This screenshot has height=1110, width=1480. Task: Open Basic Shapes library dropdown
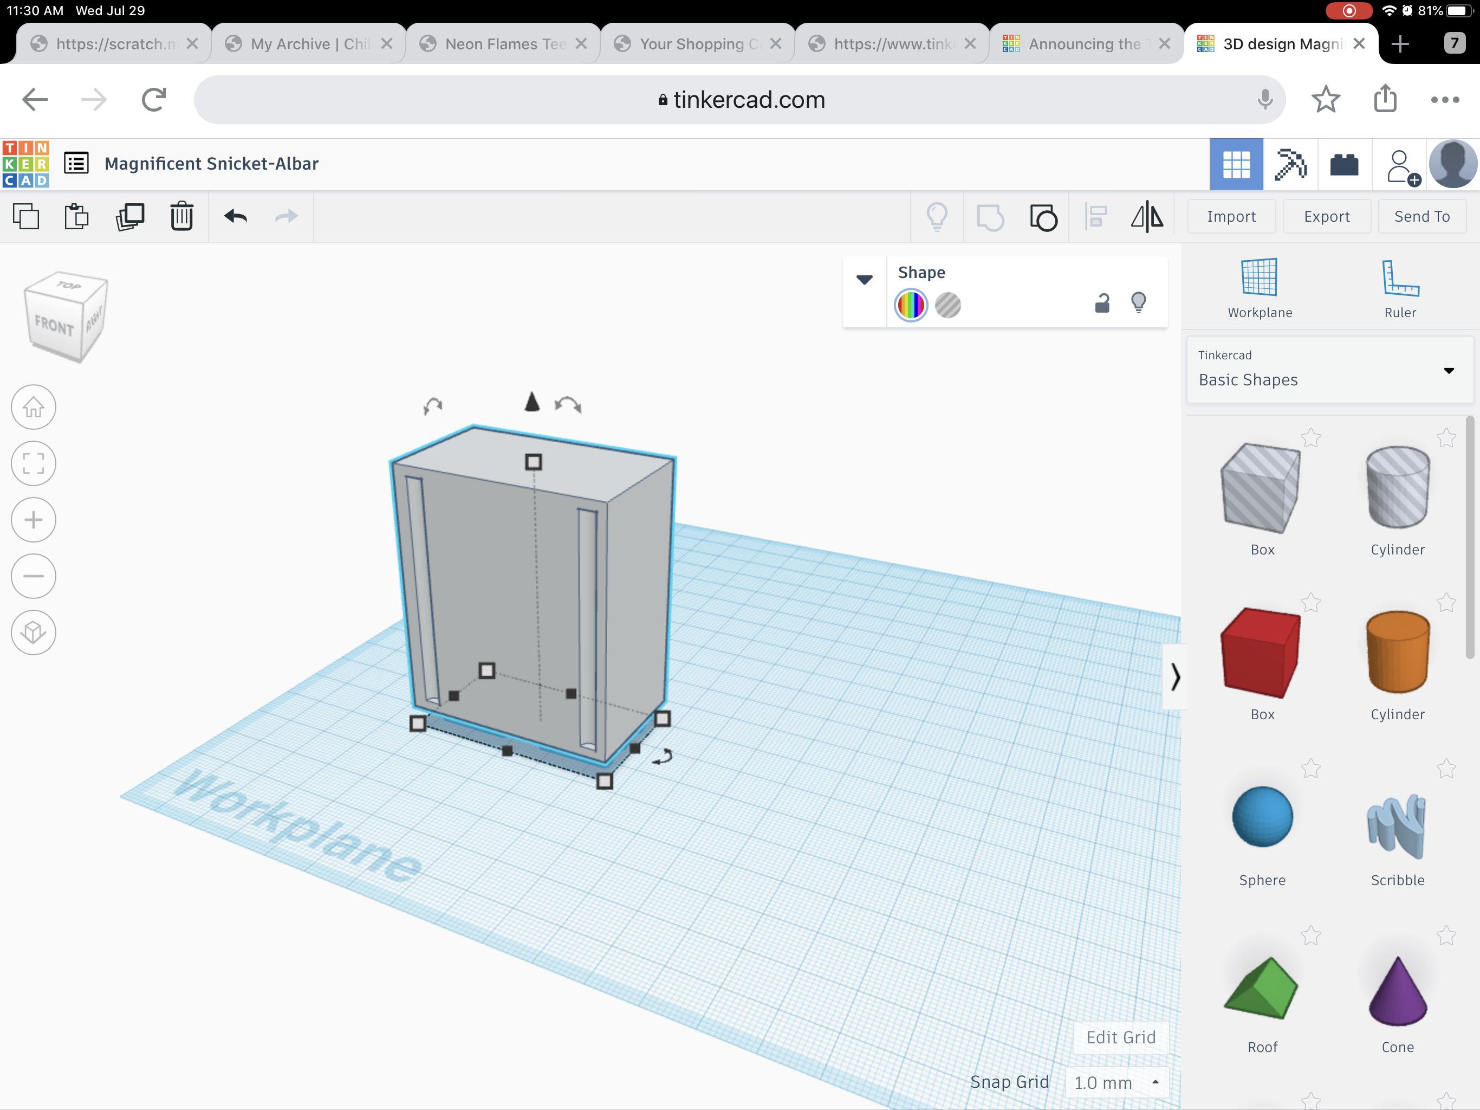coord(1329,370)
